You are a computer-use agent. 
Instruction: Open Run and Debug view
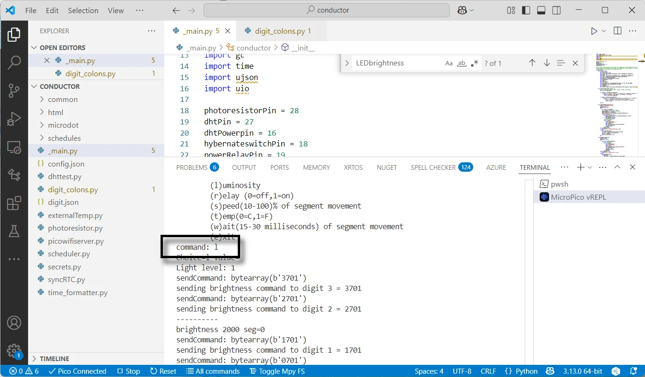click(14, 119)
